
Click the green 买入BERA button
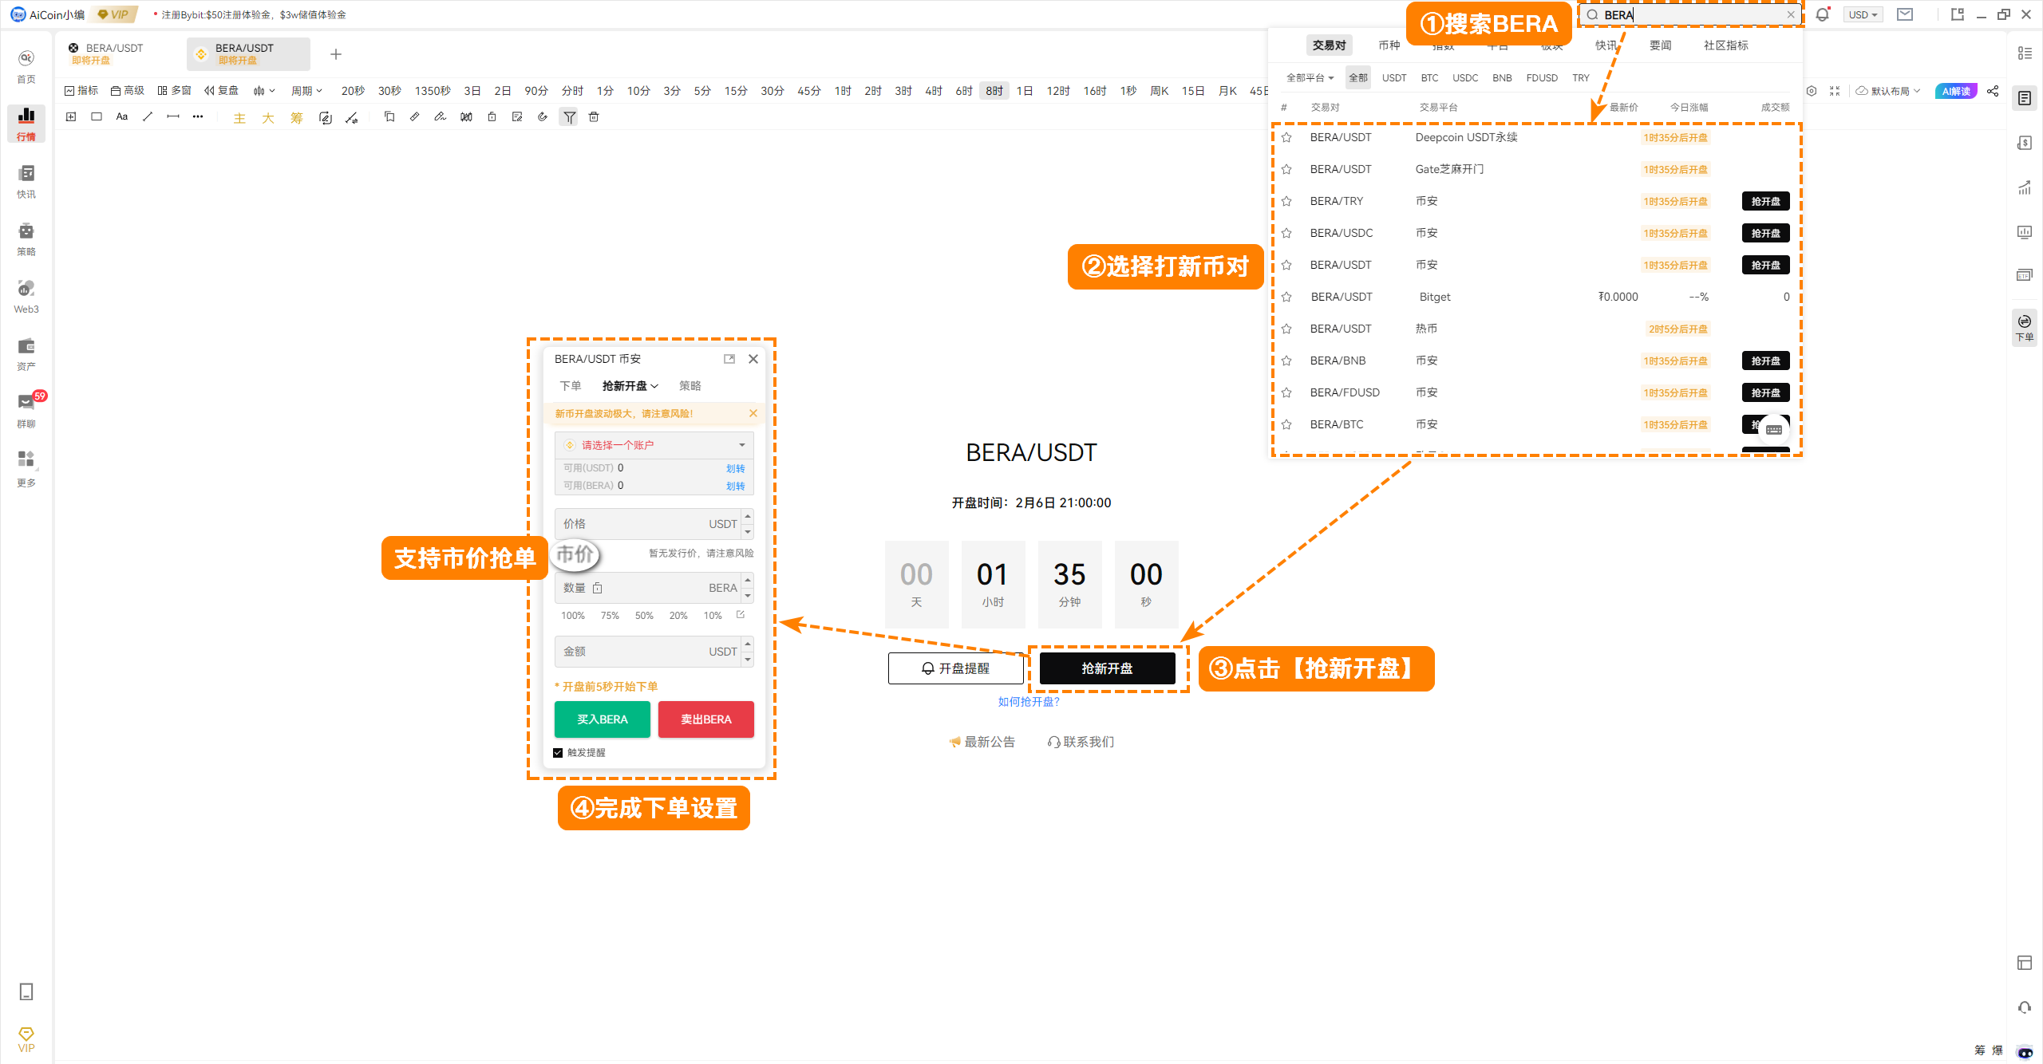click(x=603, y=719)
